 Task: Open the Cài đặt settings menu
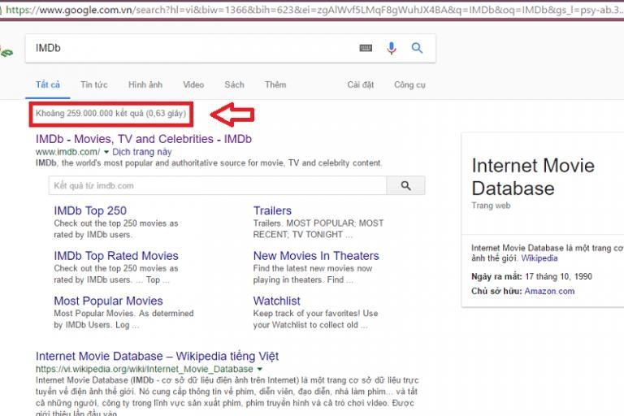(x=360, y=84)
